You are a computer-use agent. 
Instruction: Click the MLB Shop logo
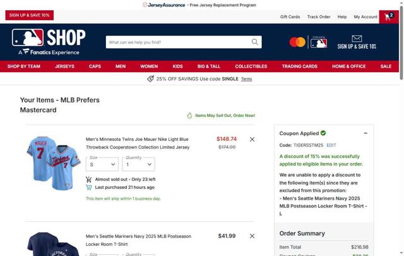click(x=49, y=42)
